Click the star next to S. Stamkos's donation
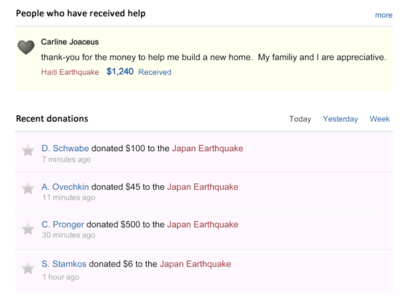 pyautogui.click(x=28, y=268)
